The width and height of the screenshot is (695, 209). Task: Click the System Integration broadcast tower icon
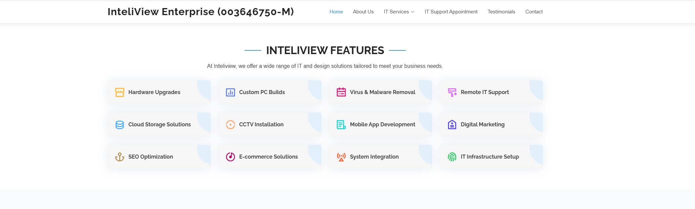(341, 157)
